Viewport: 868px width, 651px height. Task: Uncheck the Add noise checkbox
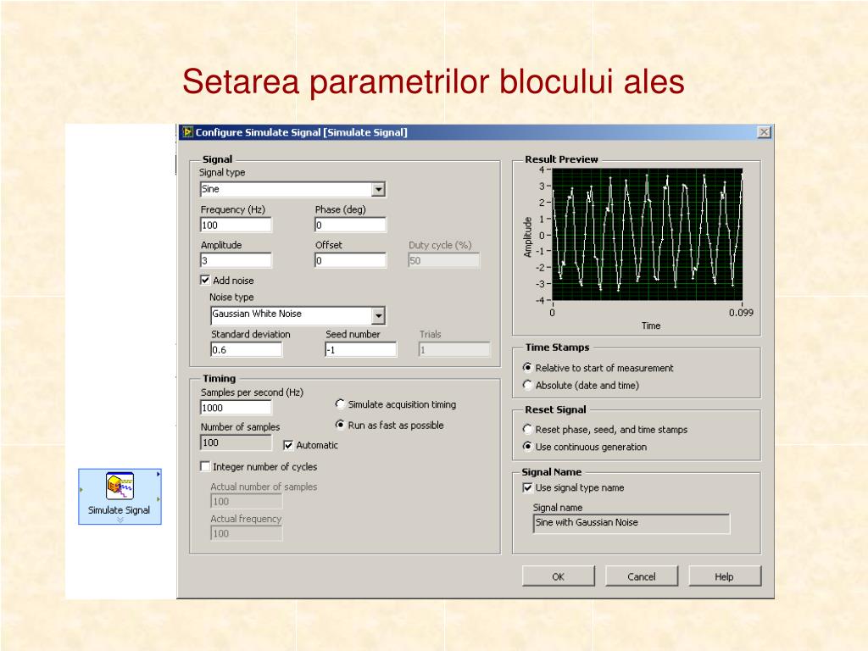point(205,280)
